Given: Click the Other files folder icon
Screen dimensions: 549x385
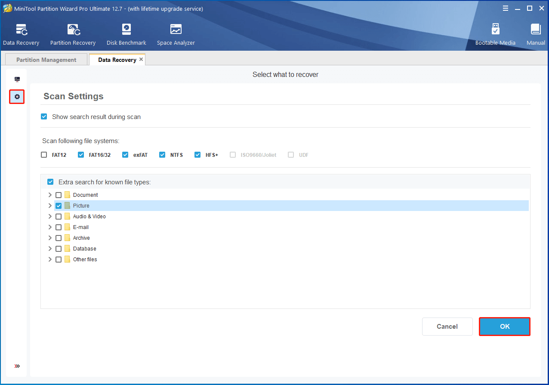Looking at the screenshot, I should pyautogui.click(x=67, y=259).
